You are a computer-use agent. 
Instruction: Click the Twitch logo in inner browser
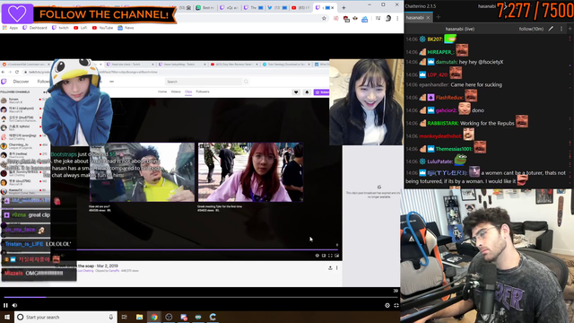tap(4, 82)
